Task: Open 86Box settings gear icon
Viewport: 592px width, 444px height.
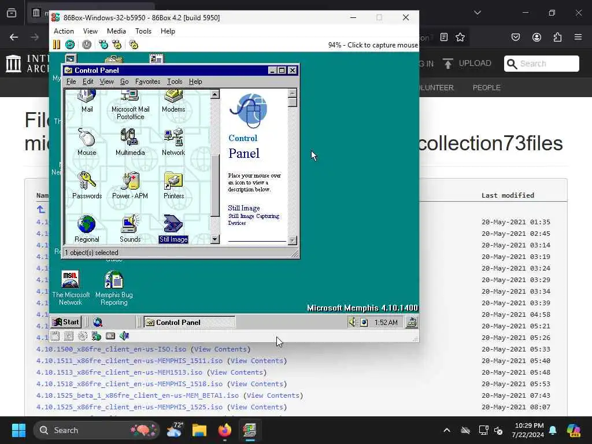Action: [x=134, y=45]
